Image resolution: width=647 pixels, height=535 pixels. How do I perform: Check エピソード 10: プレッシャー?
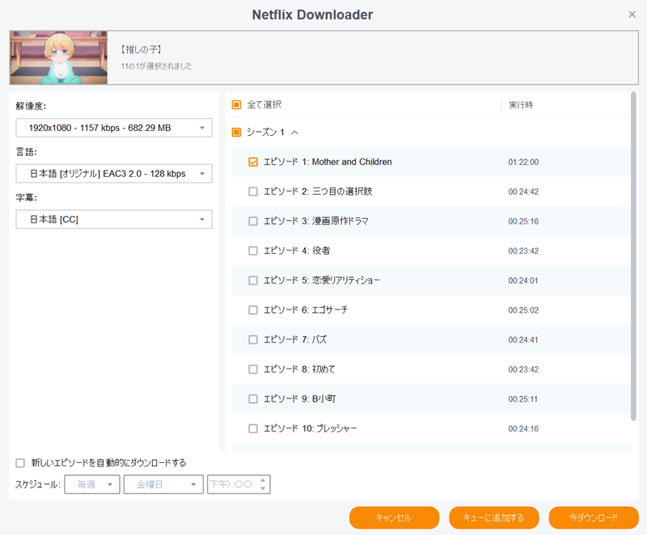[x=253, y=428]
